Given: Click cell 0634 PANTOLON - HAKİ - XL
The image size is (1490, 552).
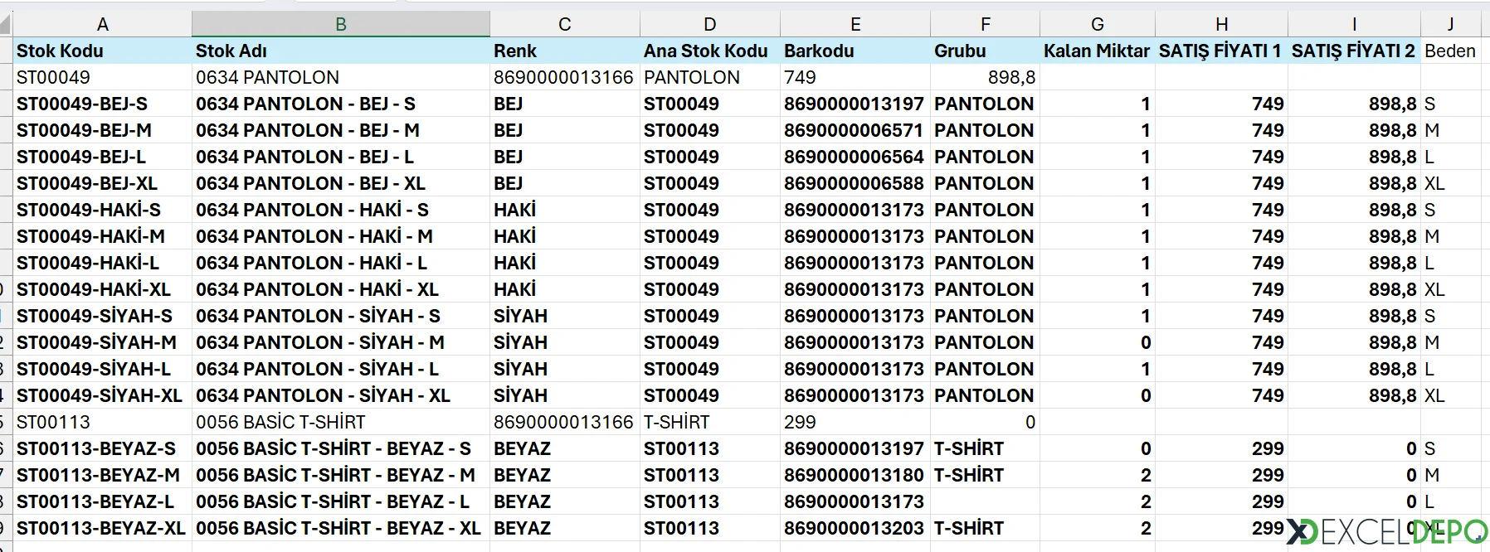Looking at the screenshot, I should 317,289.
